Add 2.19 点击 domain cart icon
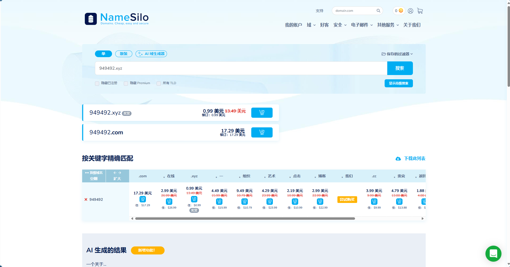Viewport: 510px width, 267px height. pos(295,202)
